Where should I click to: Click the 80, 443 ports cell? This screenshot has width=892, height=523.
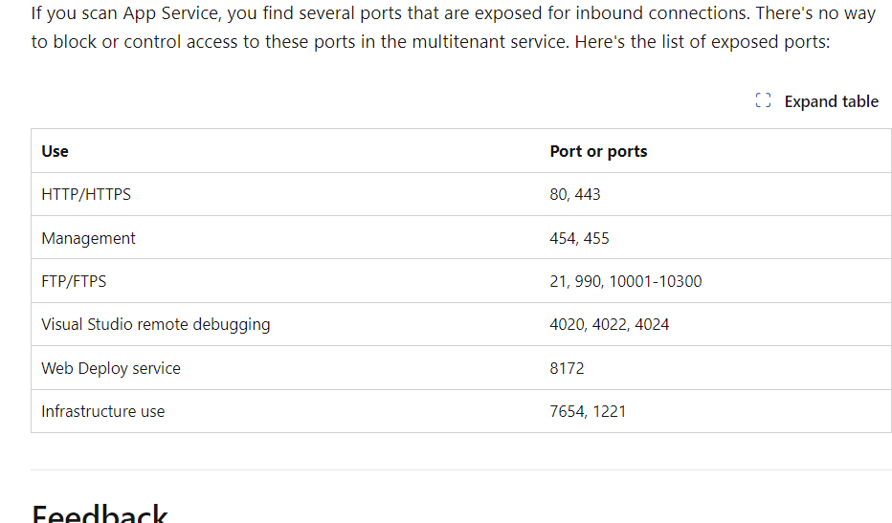(574, 194)
